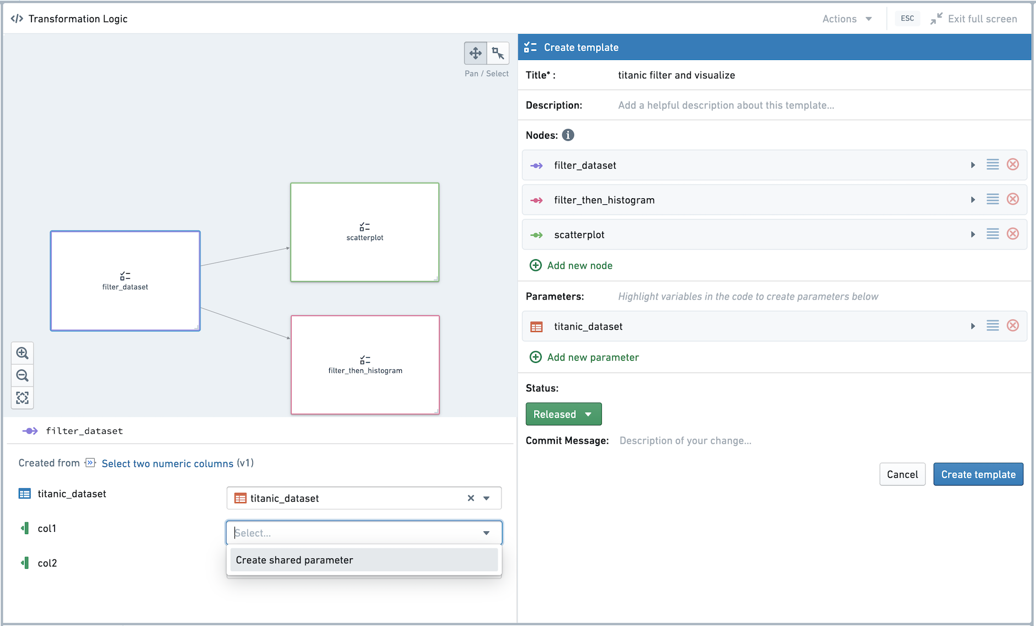Choose Create shared parameter option
This screenshot has width=1036, height=626.
tap(364, 560)
